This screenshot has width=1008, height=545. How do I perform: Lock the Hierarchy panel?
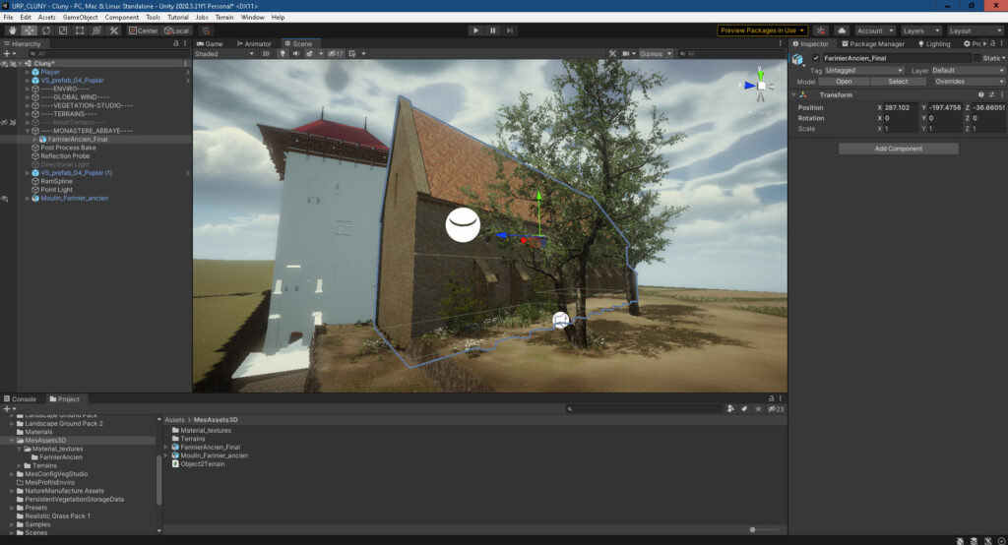click(176, 43)
